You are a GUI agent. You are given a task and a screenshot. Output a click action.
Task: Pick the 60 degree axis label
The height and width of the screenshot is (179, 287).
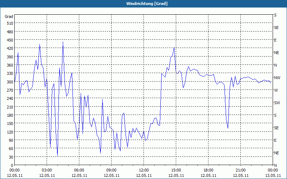(11, 149)
